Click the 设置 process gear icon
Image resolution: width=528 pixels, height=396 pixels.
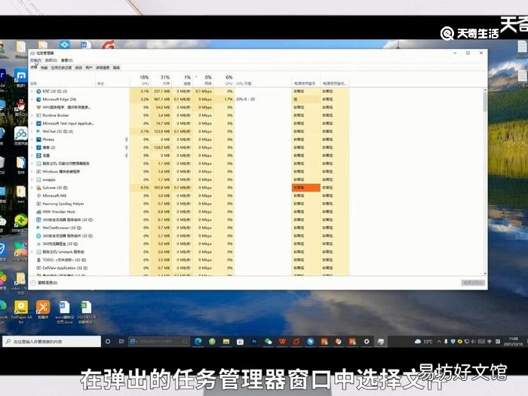click(x=38, y=155)
